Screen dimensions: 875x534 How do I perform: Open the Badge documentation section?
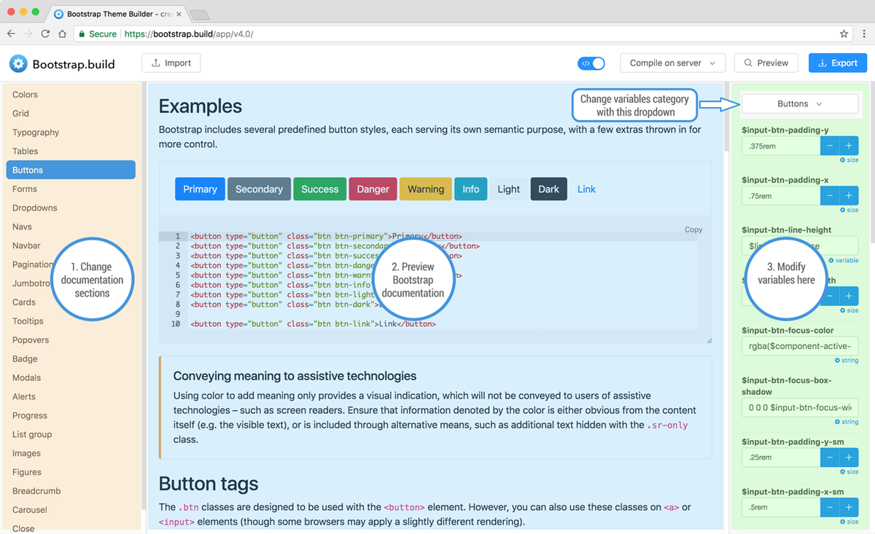click(25, 359)
